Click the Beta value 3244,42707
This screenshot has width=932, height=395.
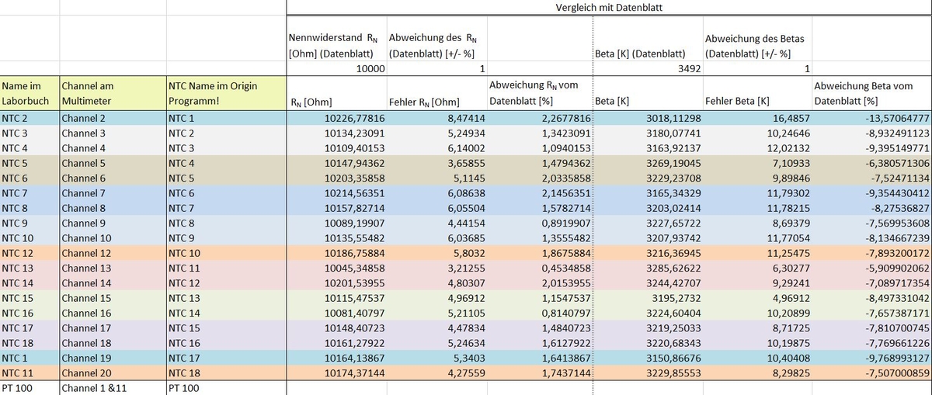click(647, 283)
